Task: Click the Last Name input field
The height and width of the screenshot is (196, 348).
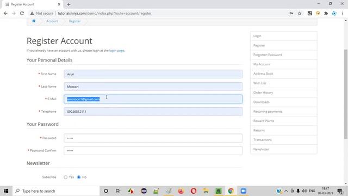Action: [x=153, y=87]
